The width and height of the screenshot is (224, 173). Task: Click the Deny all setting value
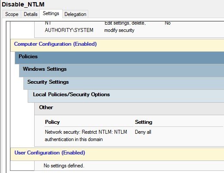[143, 132]
